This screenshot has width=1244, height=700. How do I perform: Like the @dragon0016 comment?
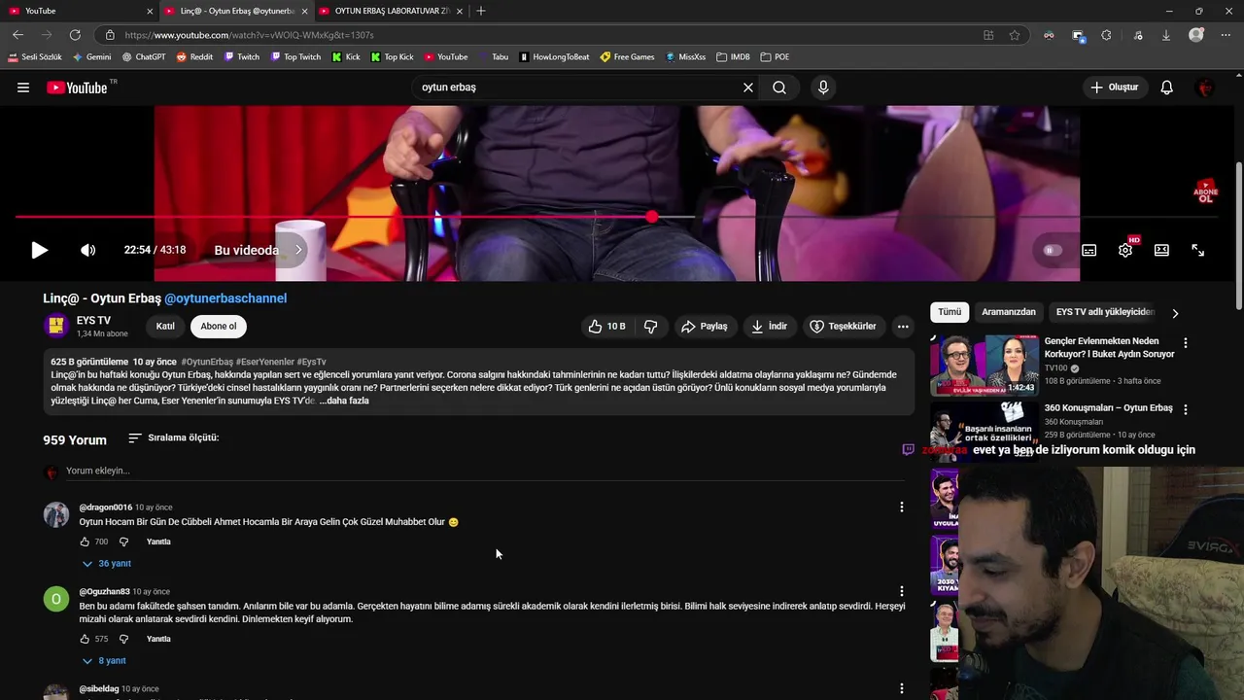click(85, 542)
